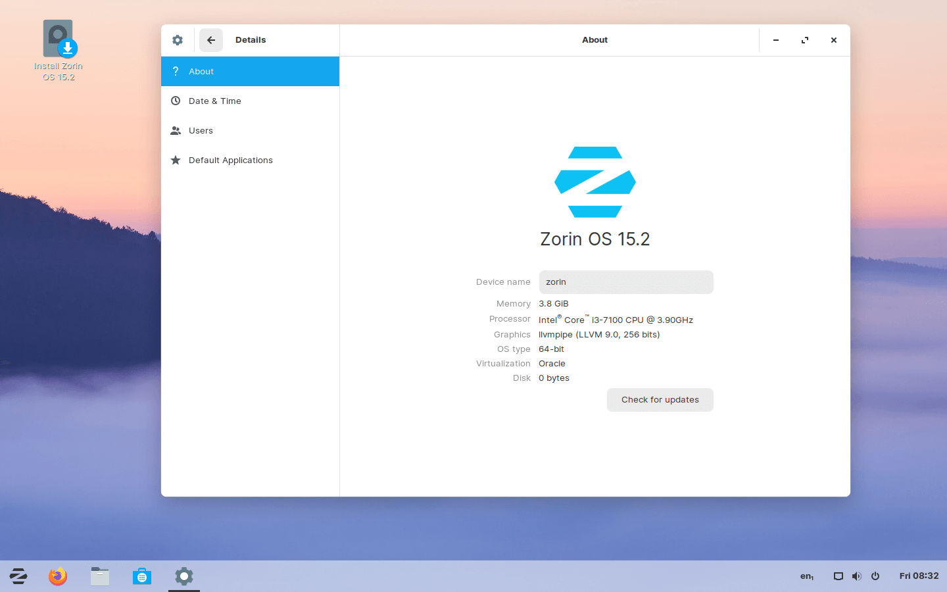
Task: Open the en keyboard layout indicator
Action: (x=807, y=576)
